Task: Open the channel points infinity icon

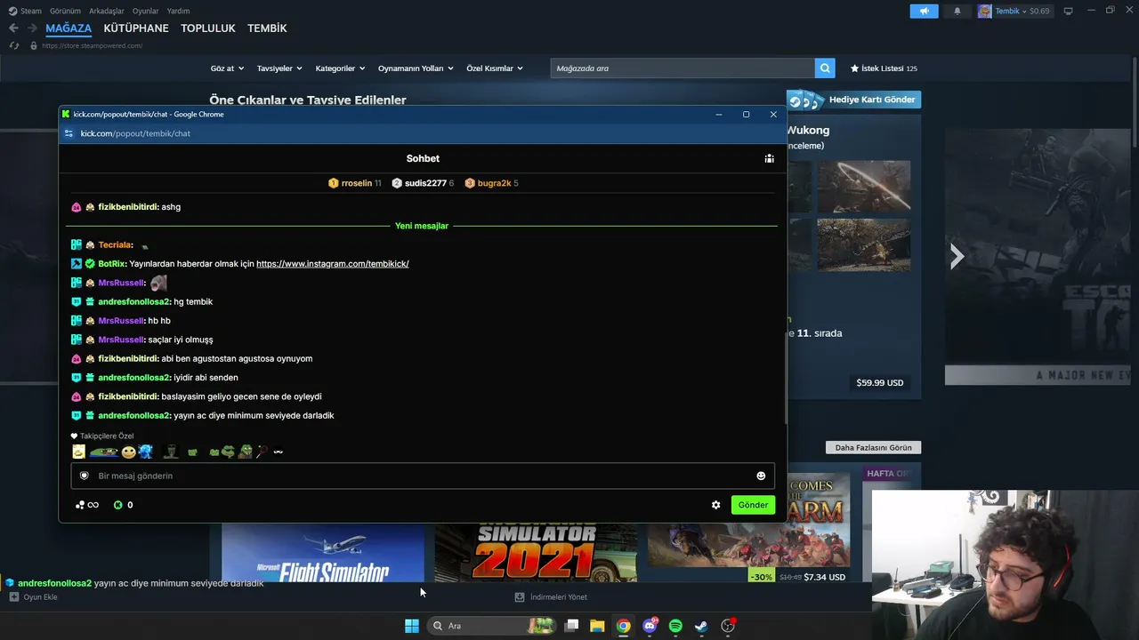Action: [87, 505]
